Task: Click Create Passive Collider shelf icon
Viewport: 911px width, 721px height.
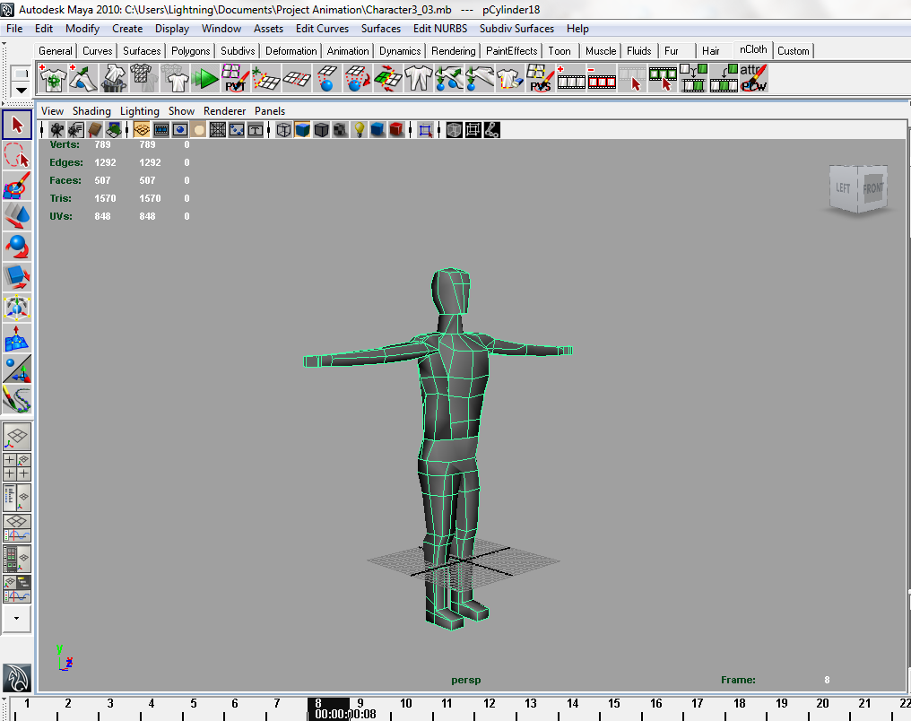Action: (x=83, y=78)
